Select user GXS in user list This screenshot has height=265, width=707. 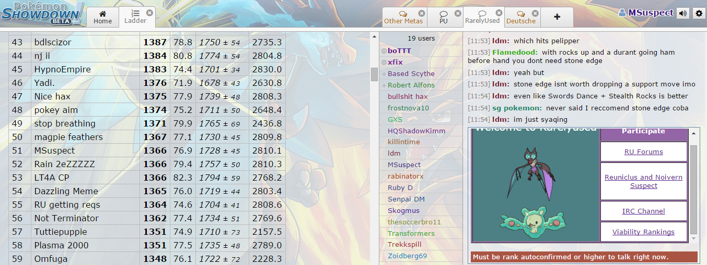coord(421,119)
